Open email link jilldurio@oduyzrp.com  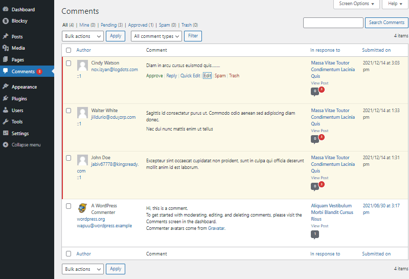[x=113, y=117]
